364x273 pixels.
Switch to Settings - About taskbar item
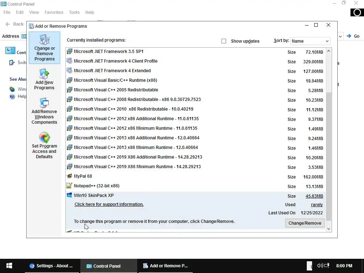52,266
